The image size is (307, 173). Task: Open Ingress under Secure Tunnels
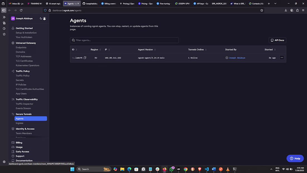click(x=19, y=123)
